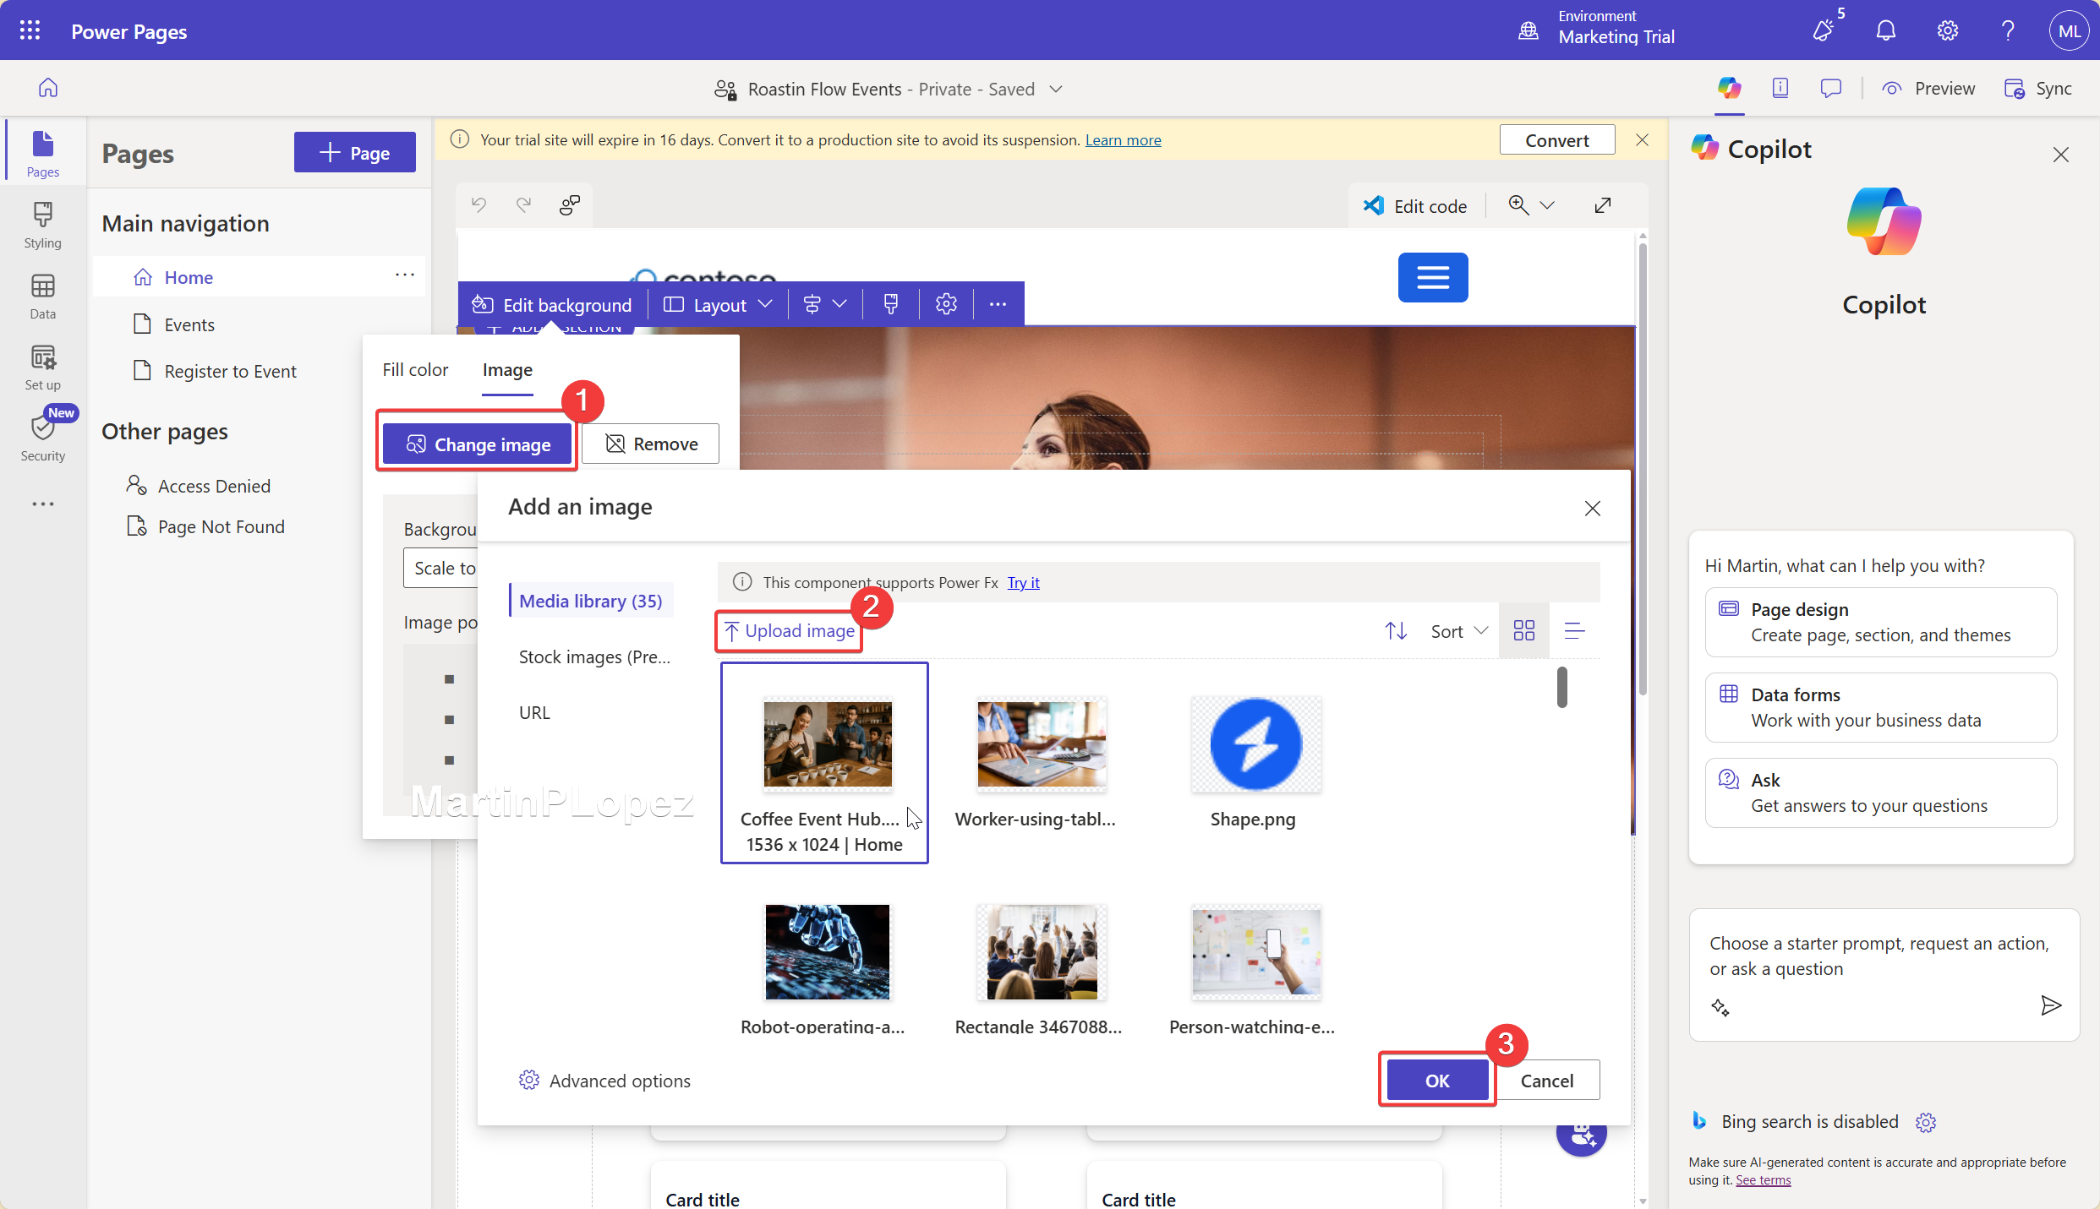The image size is (2100, 1209).
Task: Switch to the Fill color tab
Action: [x=415, y=369]
